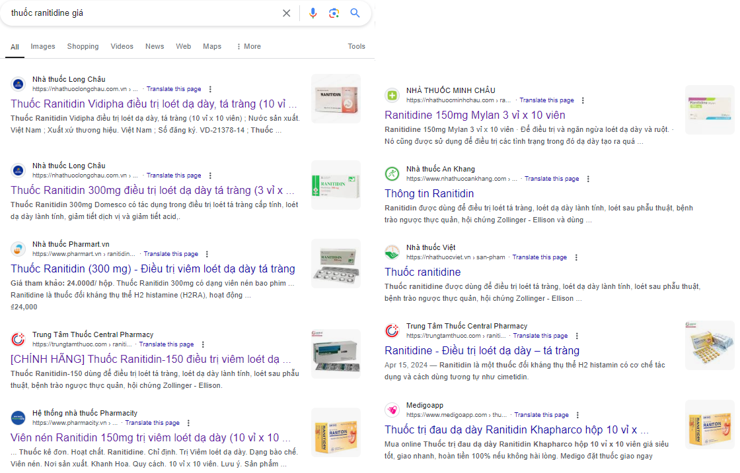The height and width of the screenshot is (473, 740).
Task: Open Ranitidin-150 Central Pharmacy thumbnail
Action: pos(336,354)
